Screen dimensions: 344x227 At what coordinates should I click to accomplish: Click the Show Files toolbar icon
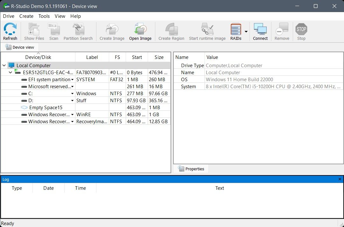click(34, 29)
